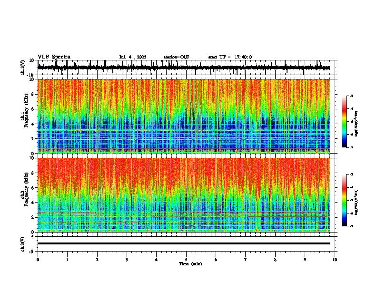Click the "10" label on the time axis
The width and height of the screenshot is (377, 291).
(335, 260)
